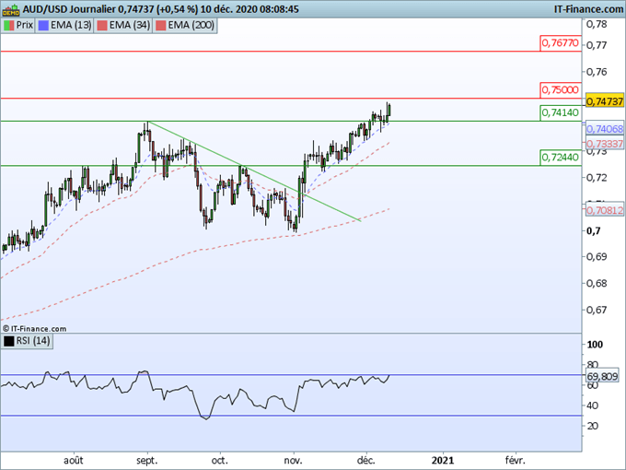Click the © IT-Finance.com copyright text
This screenshot has height=470, width=626.
pos(34,328)
